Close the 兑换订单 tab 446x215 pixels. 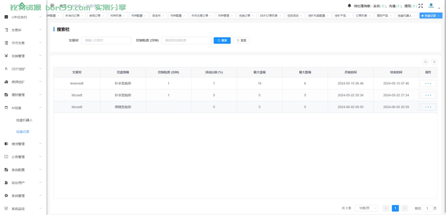tap(253, 16)
